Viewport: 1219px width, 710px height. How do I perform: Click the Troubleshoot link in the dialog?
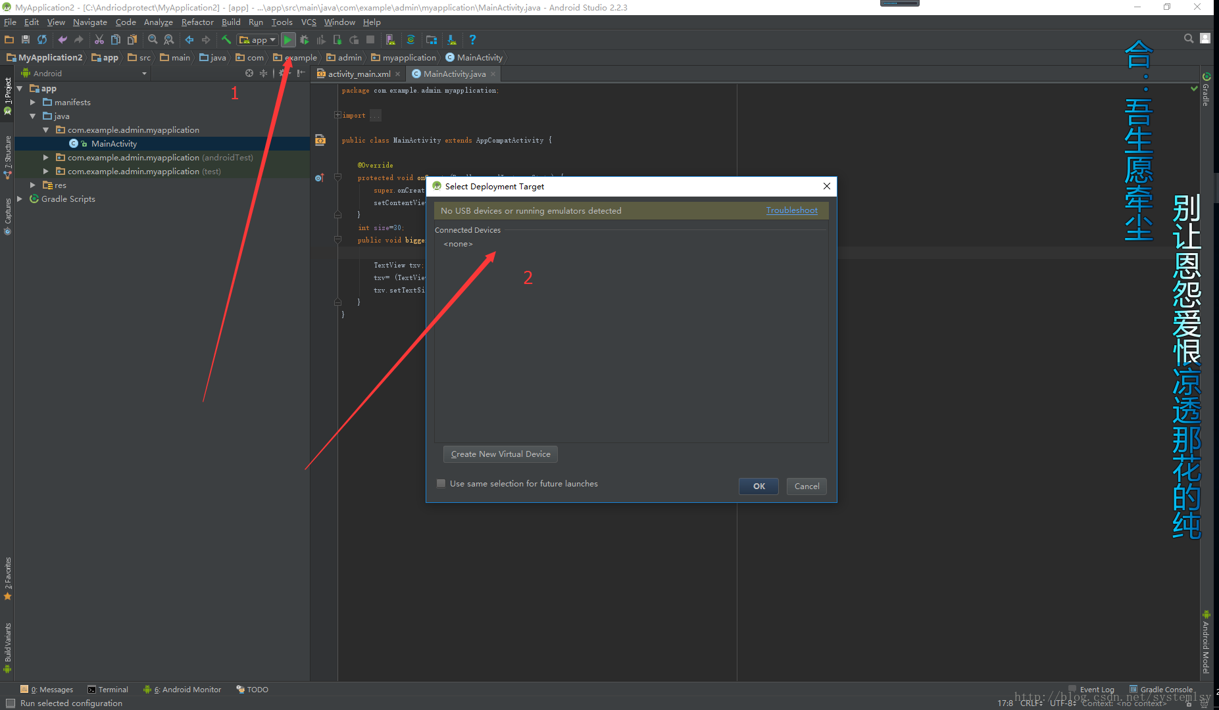[x=791, y=210]
